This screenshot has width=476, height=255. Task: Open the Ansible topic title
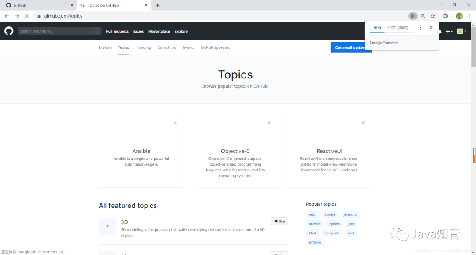141,151
